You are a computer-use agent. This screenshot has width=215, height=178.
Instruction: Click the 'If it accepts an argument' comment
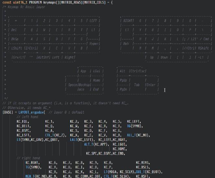[x=65, y=103]
